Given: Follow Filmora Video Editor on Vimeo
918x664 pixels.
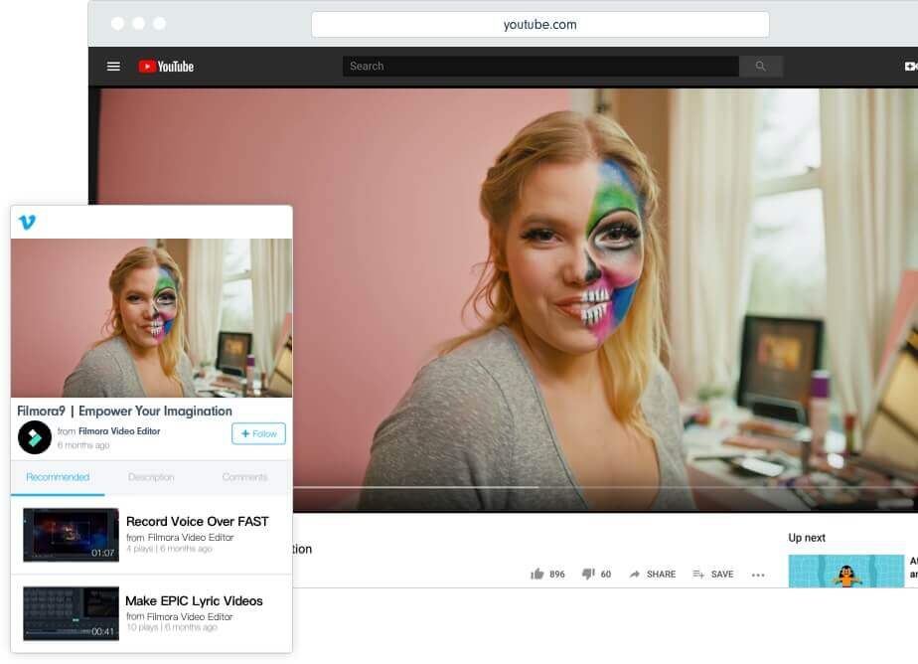Looking at the screenshot, I should (258, 433).
